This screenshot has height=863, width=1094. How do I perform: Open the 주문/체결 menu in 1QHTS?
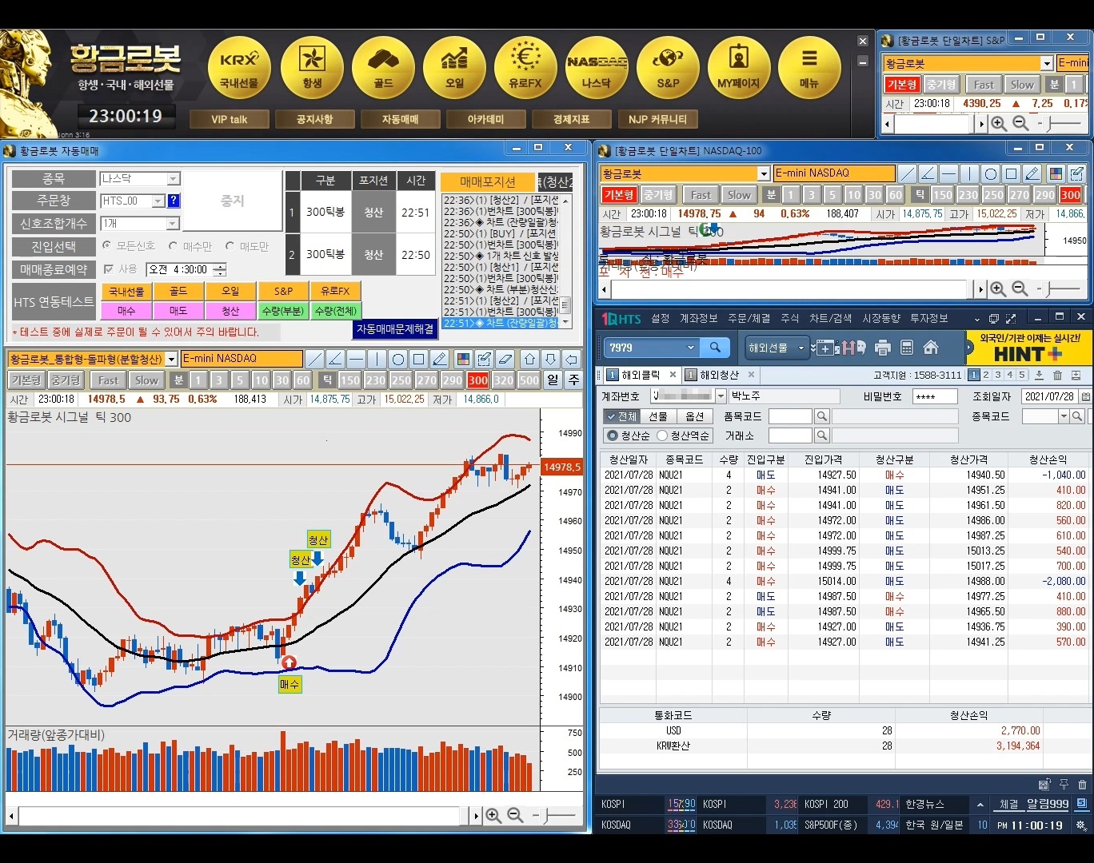[749, 318]
